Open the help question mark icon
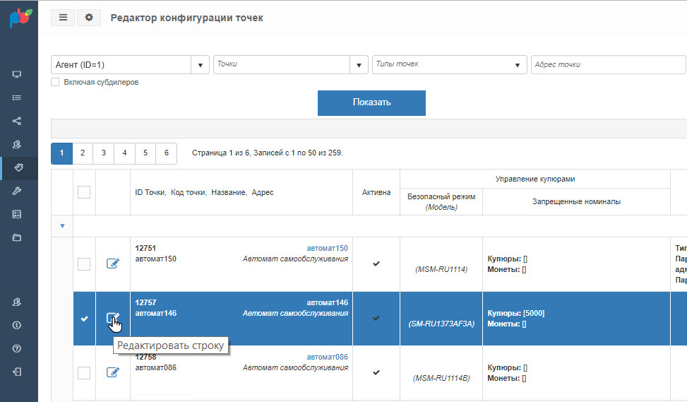The height and width of the screenshot is (402, 687). (17, 348)
